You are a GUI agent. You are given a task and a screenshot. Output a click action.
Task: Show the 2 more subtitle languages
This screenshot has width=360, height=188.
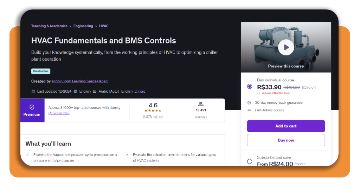(x=140, y=91)
